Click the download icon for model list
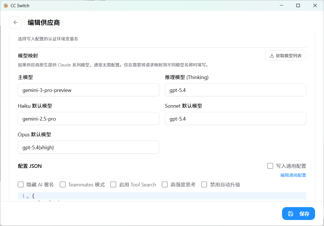The height and width of the screenshot is (226, 324). [272, 56]
